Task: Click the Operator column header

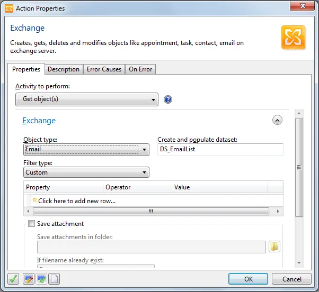Action: tap(138, 187)
